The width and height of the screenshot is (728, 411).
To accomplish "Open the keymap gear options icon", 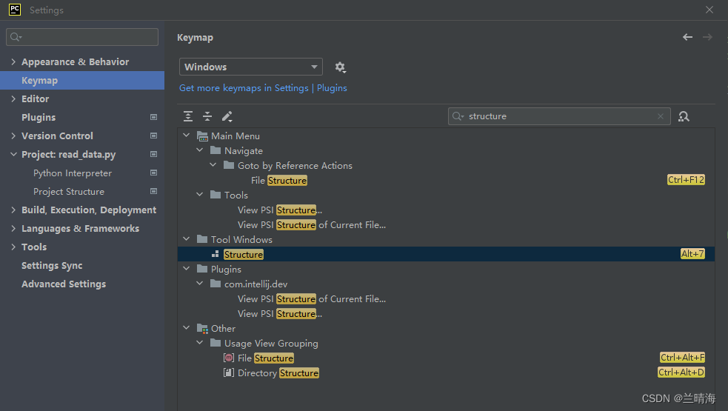I will (x=341, y=67).
